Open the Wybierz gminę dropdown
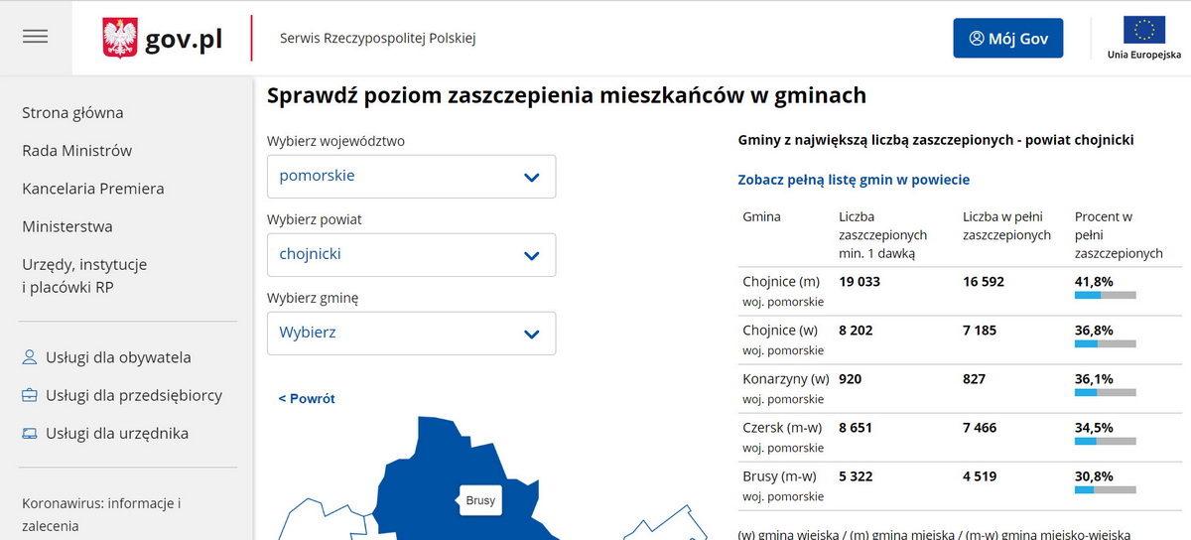This screenshot has height=540, width=1191. [411, 334]
